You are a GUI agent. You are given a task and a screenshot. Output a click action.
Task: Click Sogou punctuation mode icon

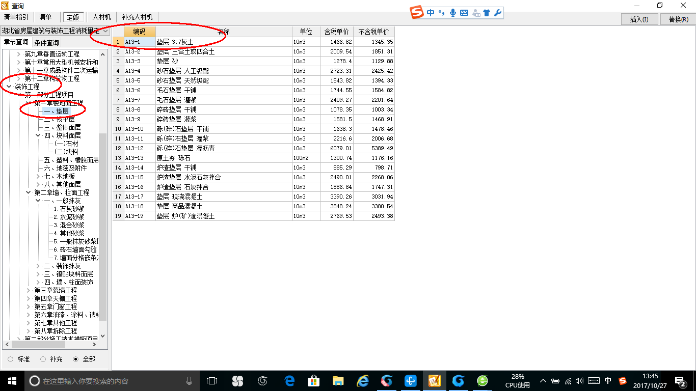point(441,13)
